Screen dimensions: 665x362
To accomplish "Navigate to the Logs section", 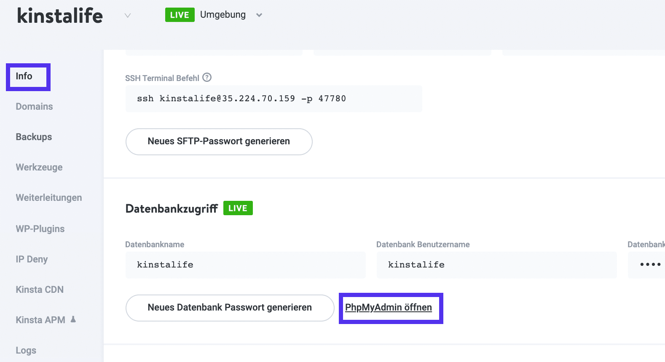I will tap(25, 350).
